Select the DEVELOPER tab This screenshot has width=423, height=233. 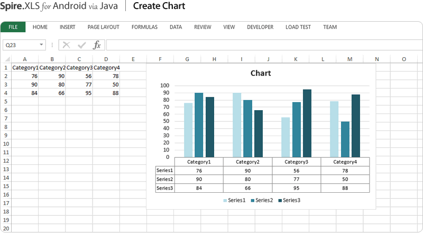260,27
